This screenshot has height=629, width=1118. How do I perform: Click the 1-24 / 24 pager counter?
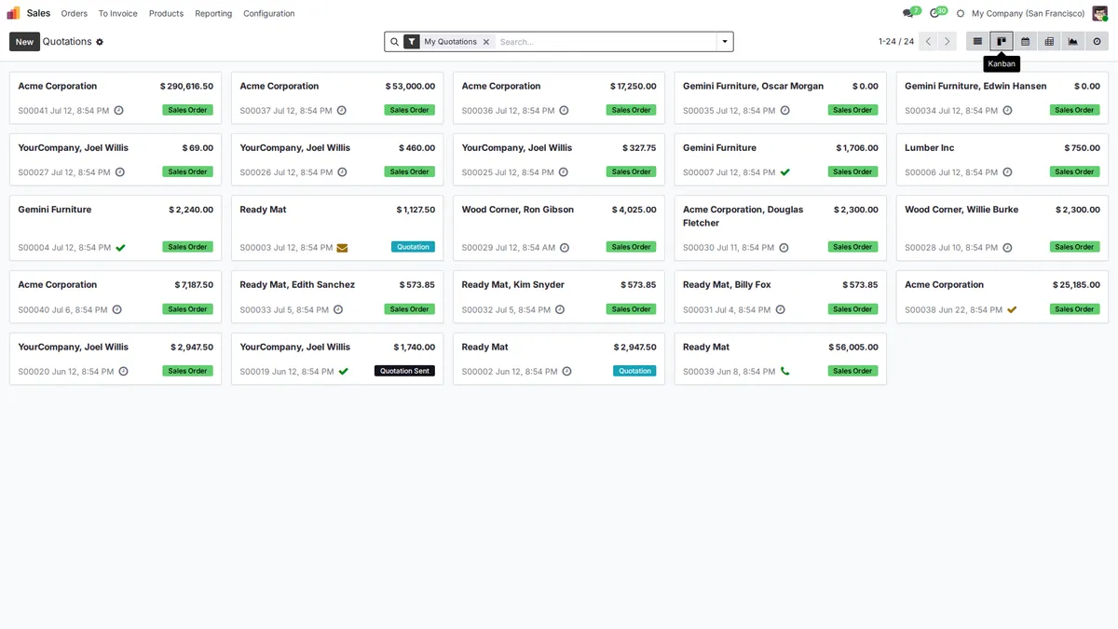pos(896,42)
